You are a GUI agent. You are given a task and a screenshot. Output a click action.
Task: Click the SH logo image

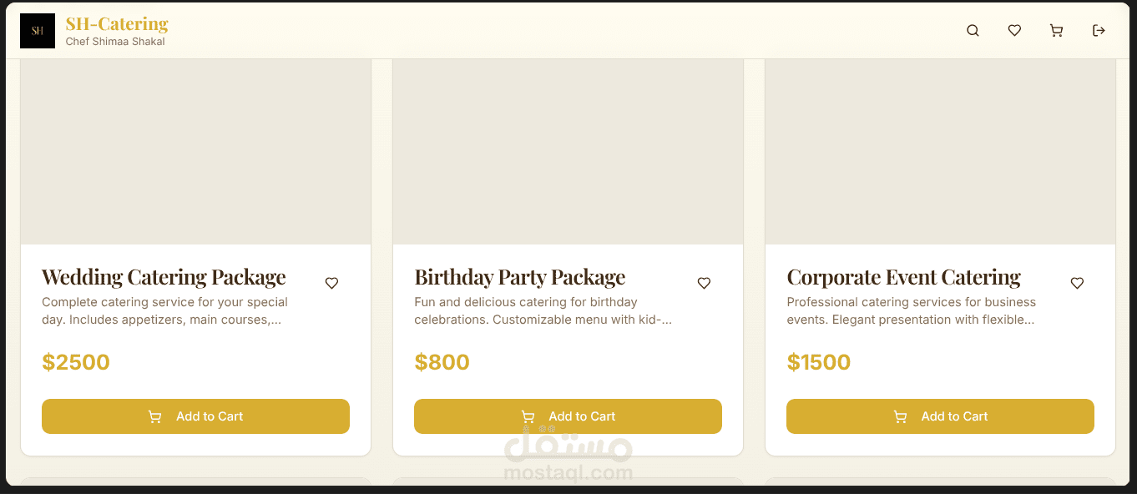(x=38, y=31)
